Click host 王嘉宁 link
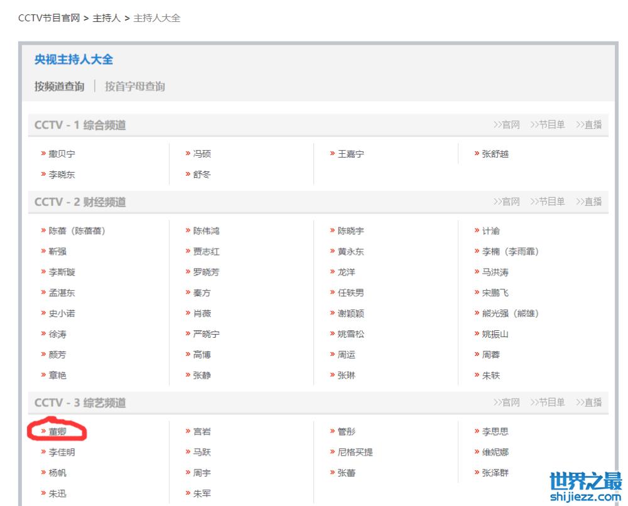628x506 pixels. pos(350,154)
